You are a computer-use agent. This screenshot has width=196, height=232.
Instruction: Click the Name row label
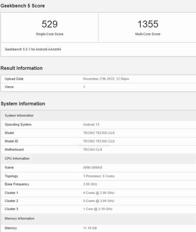[x=9, y=167]
